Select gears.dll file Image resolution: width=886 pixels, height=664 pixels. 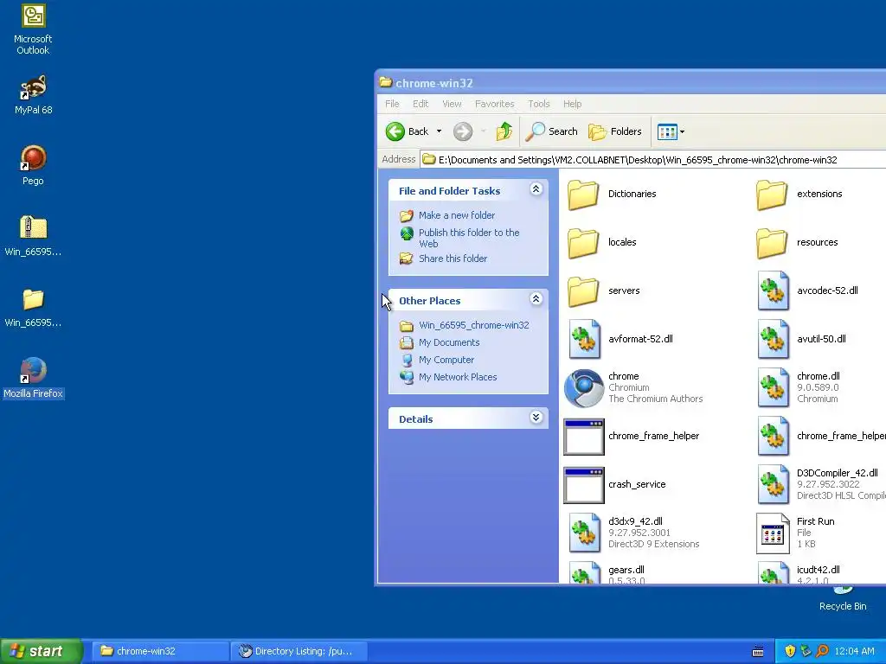pyautogui.click(x=607, y=572)
